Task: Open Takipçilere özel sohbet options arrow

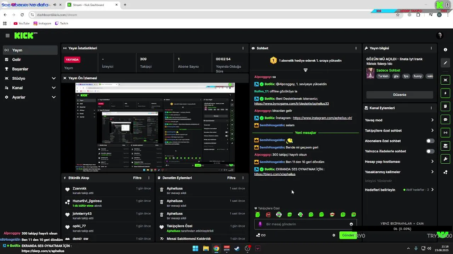Action: pyautogui.click(x=432, y=131)
